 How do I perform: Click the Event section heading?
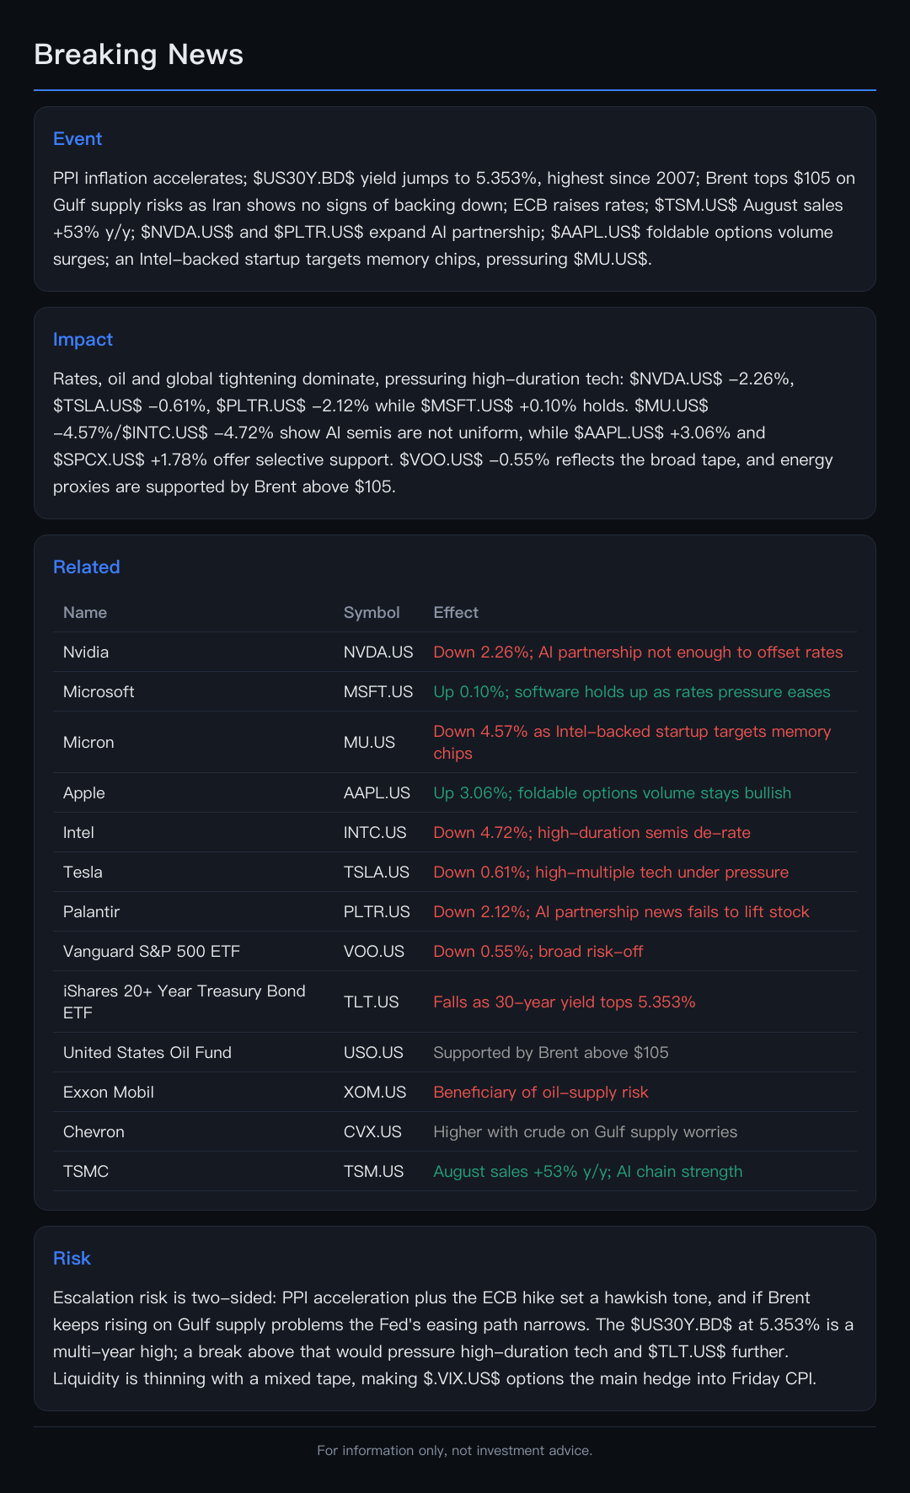pyautogui.click(x=78, y=139)
